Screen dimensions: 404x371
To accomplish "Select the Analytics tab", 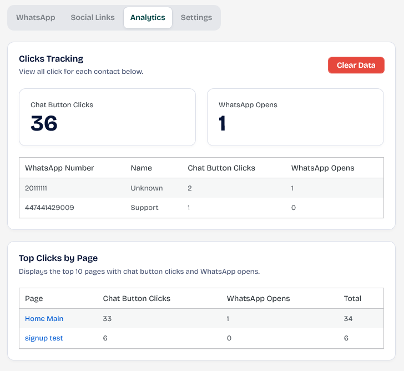I will point(148,17).
